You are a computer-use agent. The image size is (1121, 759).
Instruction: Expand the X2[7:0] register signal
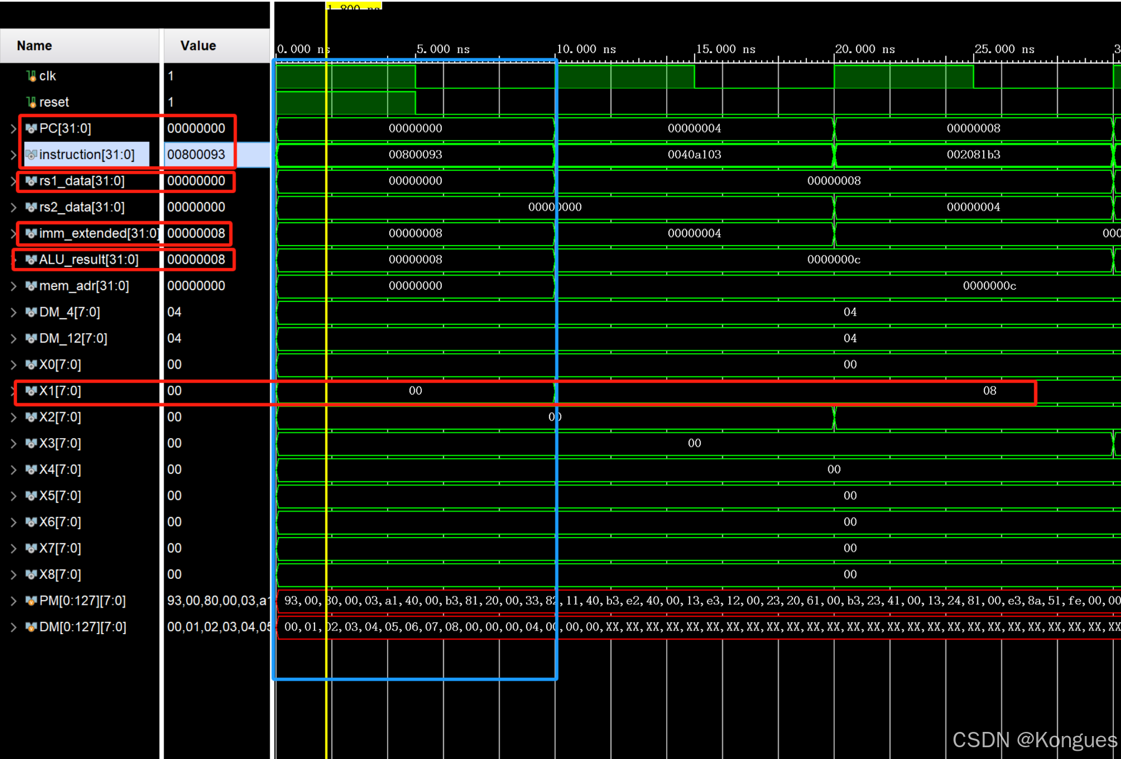tap(13, 417)
